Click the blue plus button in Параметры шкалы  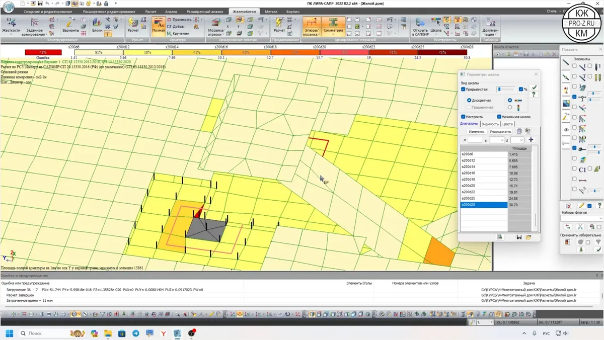[531, 140]
